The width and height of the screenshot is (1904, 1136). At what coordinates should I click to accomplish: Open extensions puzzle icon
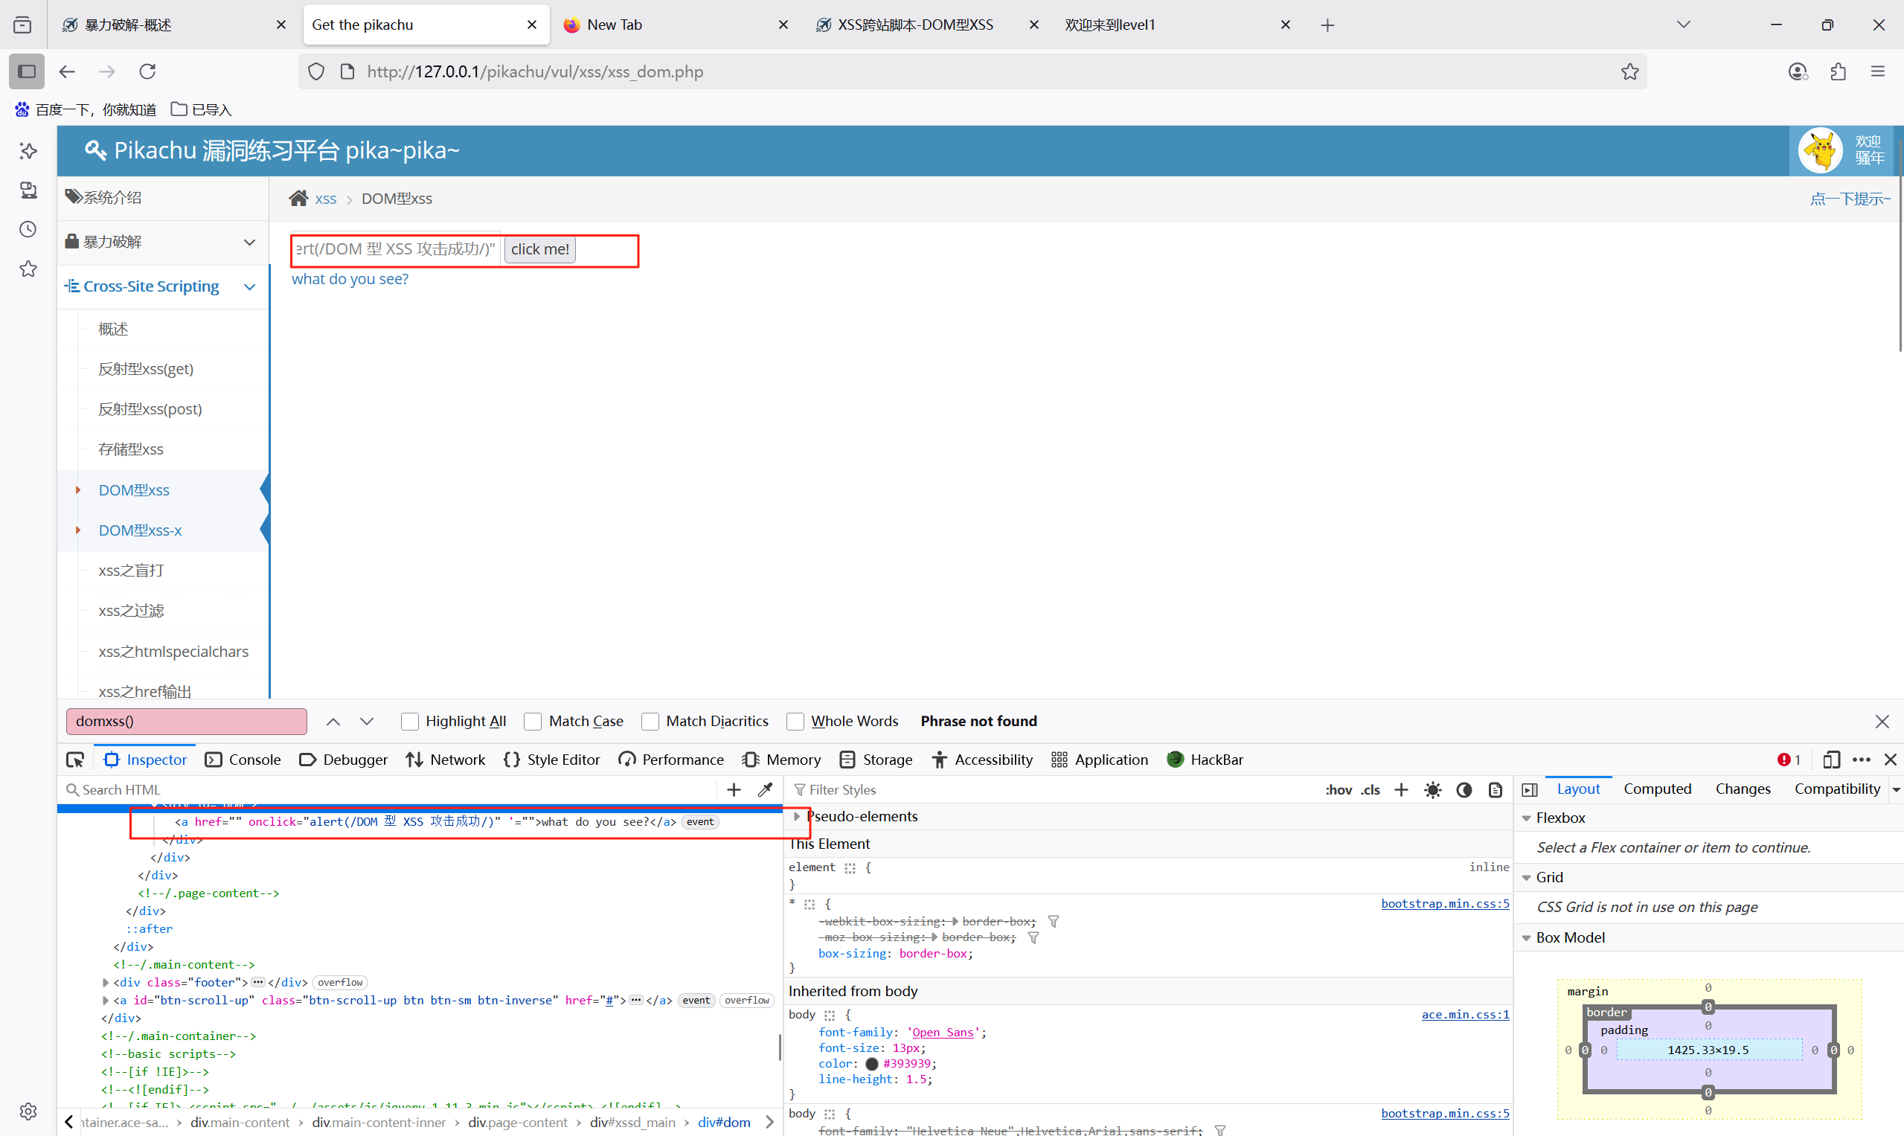pyautogui.click(x=1839, y=71)
